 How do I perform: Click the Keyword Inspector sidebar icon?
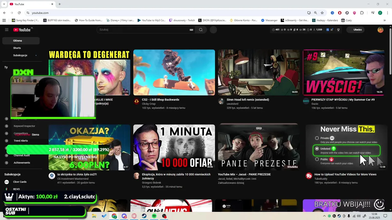point(6,126)
